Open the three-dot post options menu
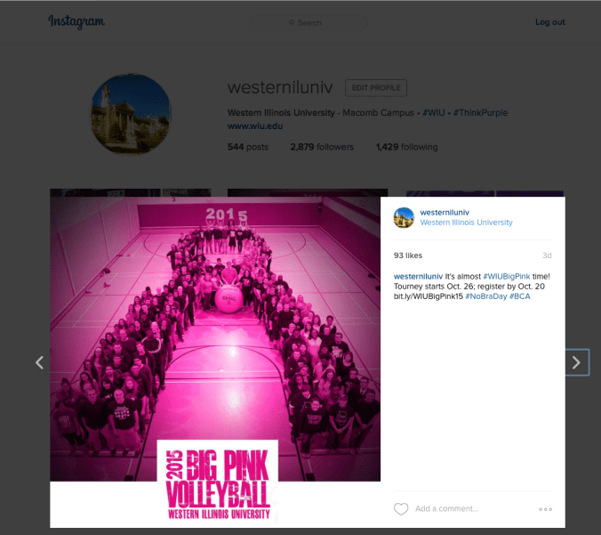Viewport: 601px width, 535px height. [545, 509]
